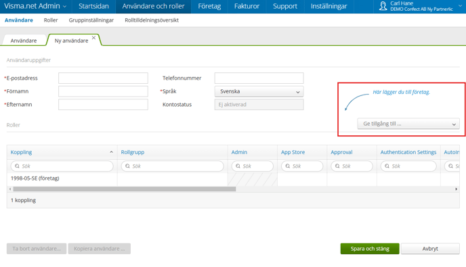Open Gruppinställningar submenu
466x267 pixels.
[x=91, y=20]
